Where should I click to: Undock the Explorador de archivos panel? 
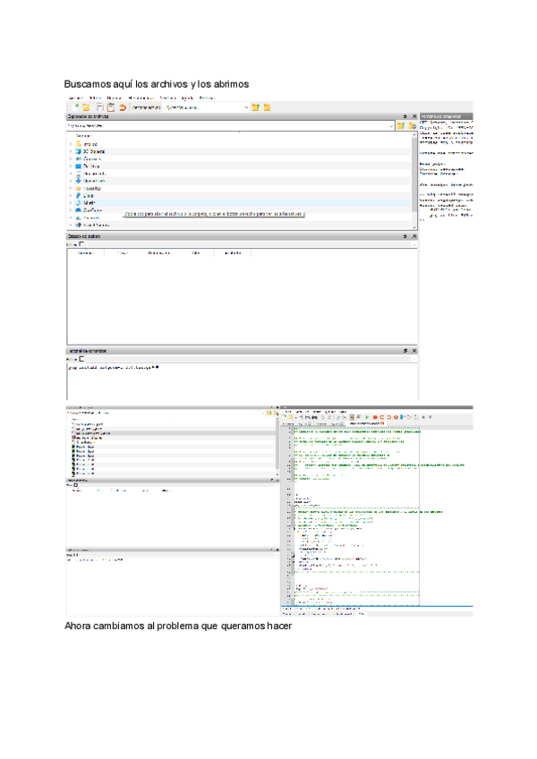point(404,116)
